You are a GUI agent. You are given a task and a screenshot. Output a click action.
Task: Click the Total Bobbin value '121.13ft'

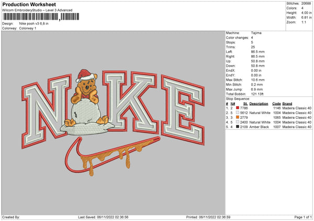[x=257, y=94]
